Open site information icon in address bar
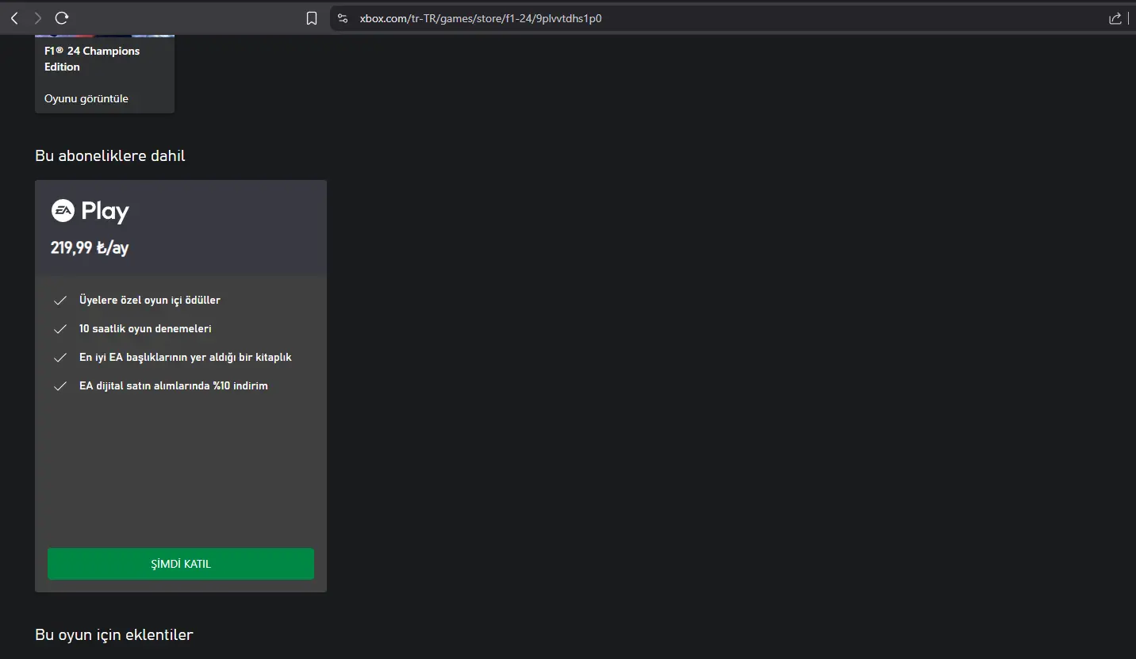This screenshot has height=659, width=1136. pos(343,18)
